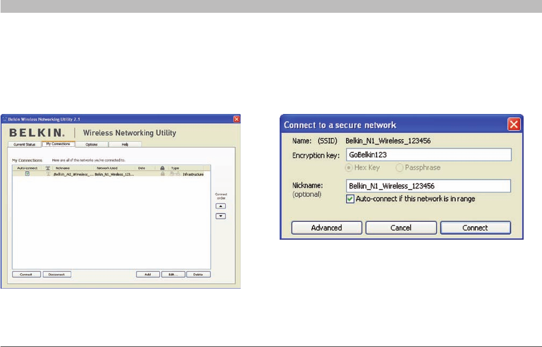Click the padlock security column header icon

coord(162,168)
